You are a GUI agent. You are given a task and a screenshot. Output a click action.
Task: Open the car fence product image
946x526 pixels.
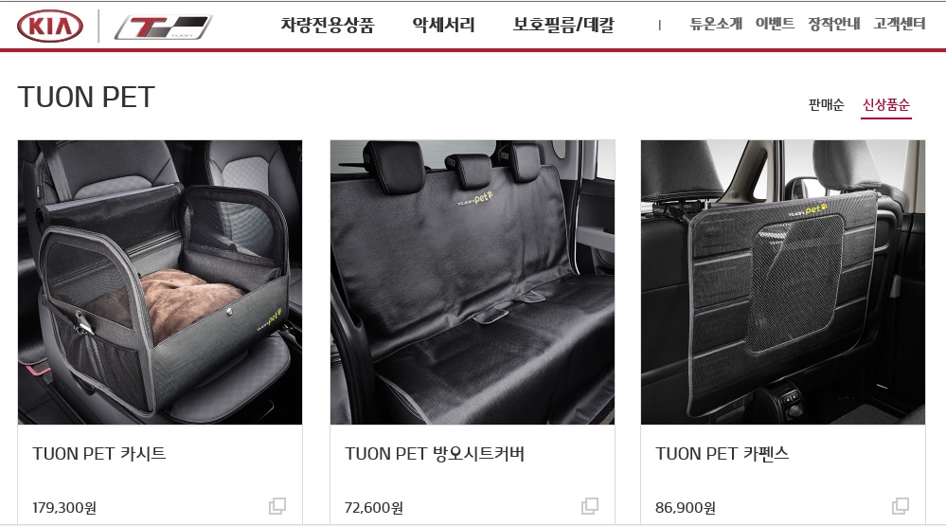pyautogui.click(x=783, y=282)
